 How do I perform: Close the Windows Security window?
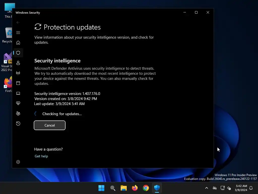click(208, 12)
